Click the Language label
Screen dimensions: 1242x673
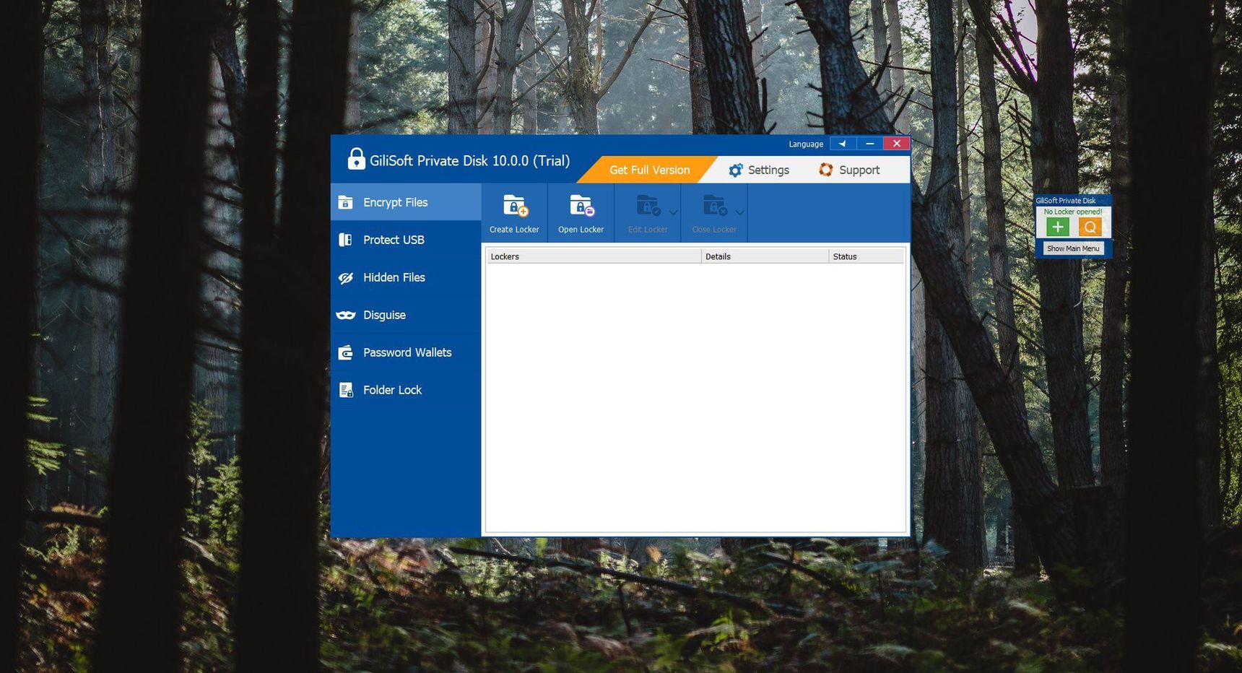(806, 144)
